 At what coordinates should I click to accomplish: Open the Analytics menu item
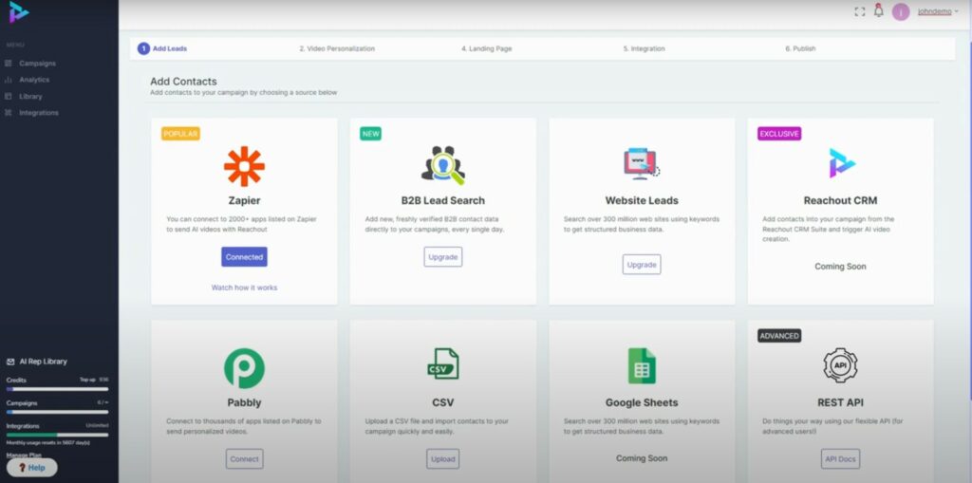click(x=34, y=80)
